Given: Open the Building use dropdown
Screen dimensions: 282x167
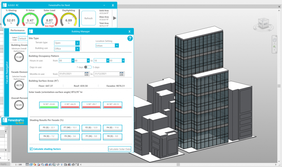Looking at the screenshot, I should pyautogui.click(x=77, y=49).
